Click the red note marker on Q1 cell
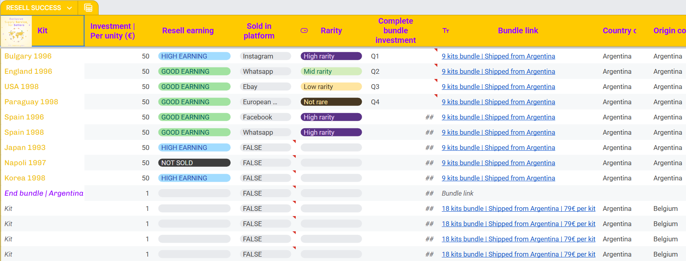The height and width of the screenshot is (261, 686). (x=436, y=50)
